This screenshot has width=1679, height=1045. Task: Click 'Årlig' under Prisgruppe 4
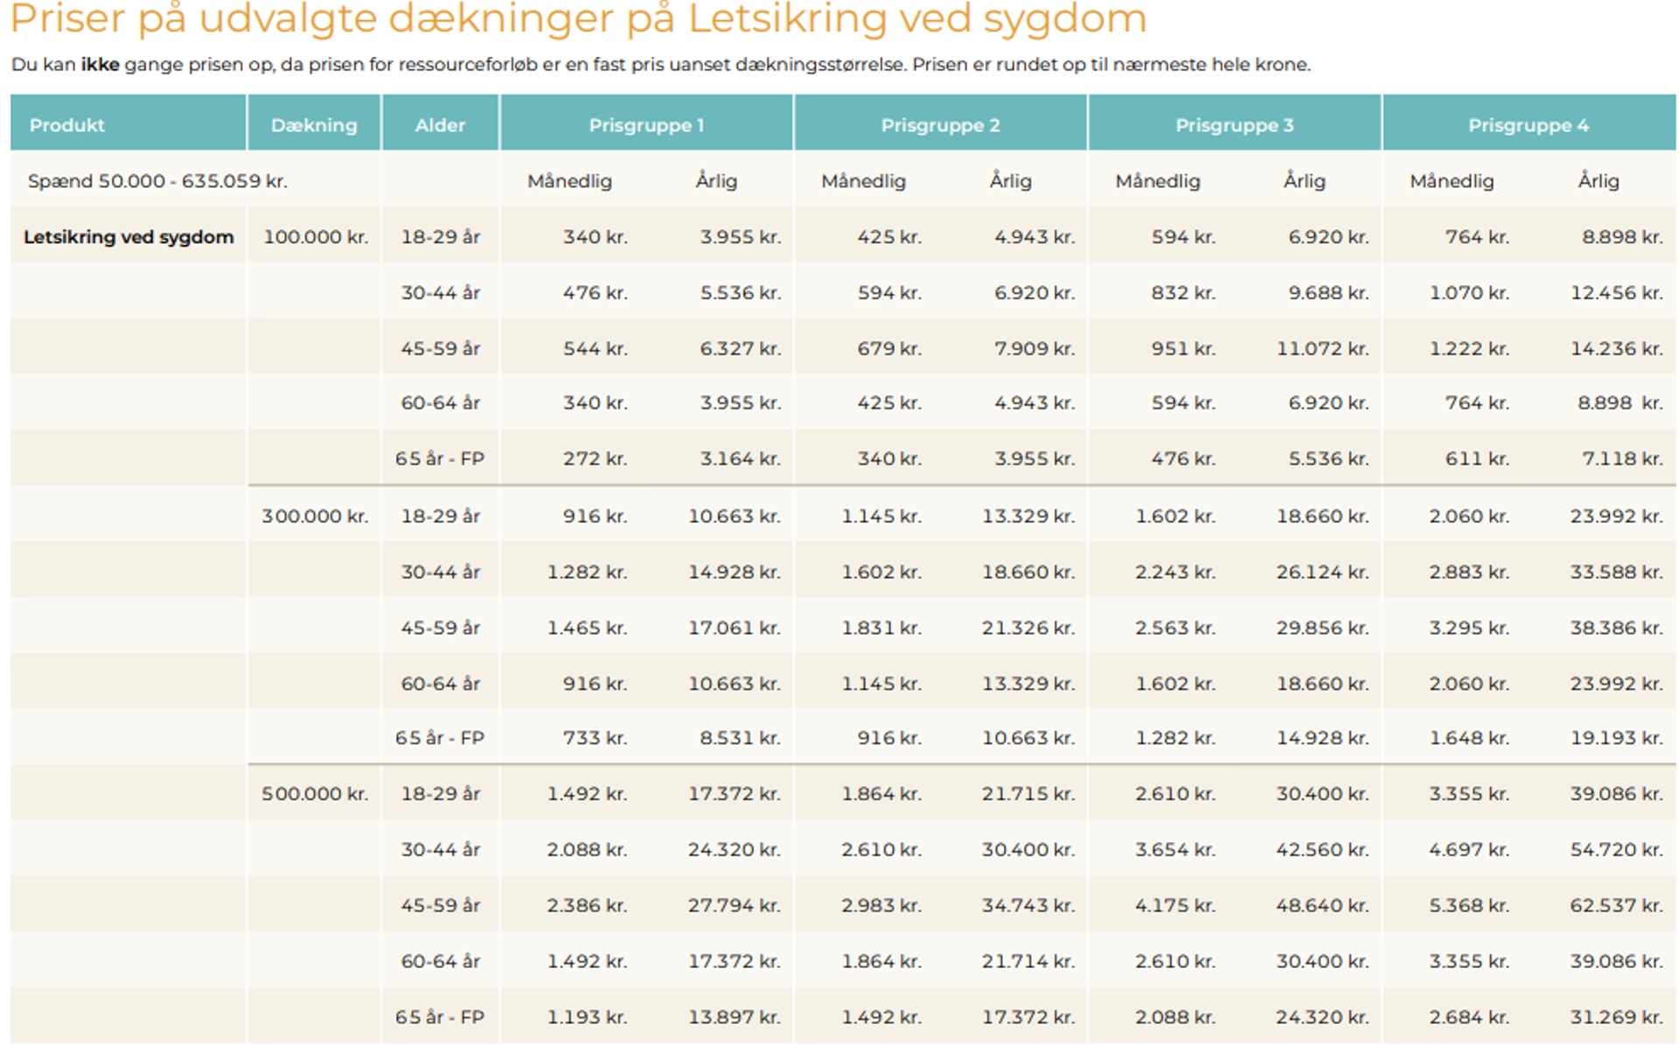pyautogui.click(x=1599, y=181)
